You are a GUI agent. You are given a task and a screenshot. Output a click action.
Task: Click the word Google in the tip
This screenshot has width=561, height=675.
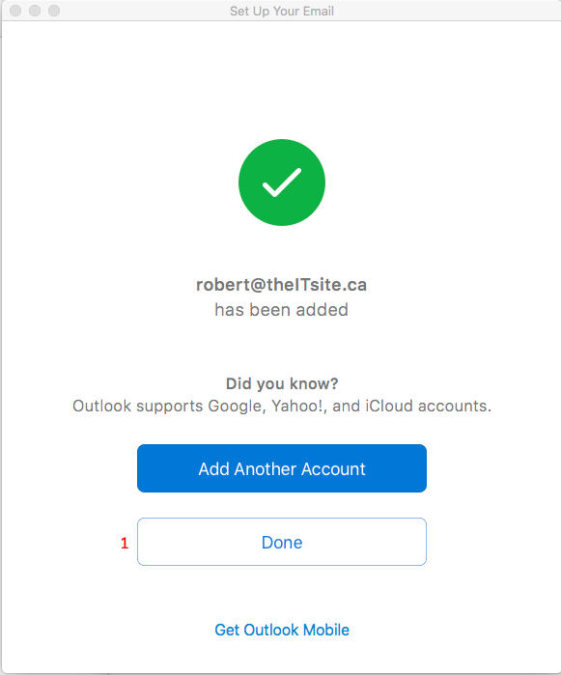coord(235,407)
